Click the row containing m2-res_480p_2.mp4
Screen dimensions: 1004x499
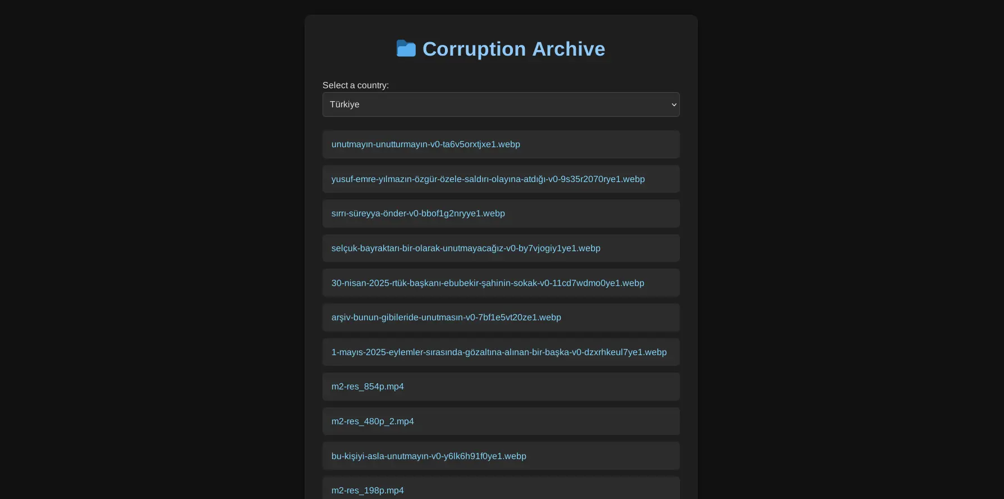coord(501,421)
